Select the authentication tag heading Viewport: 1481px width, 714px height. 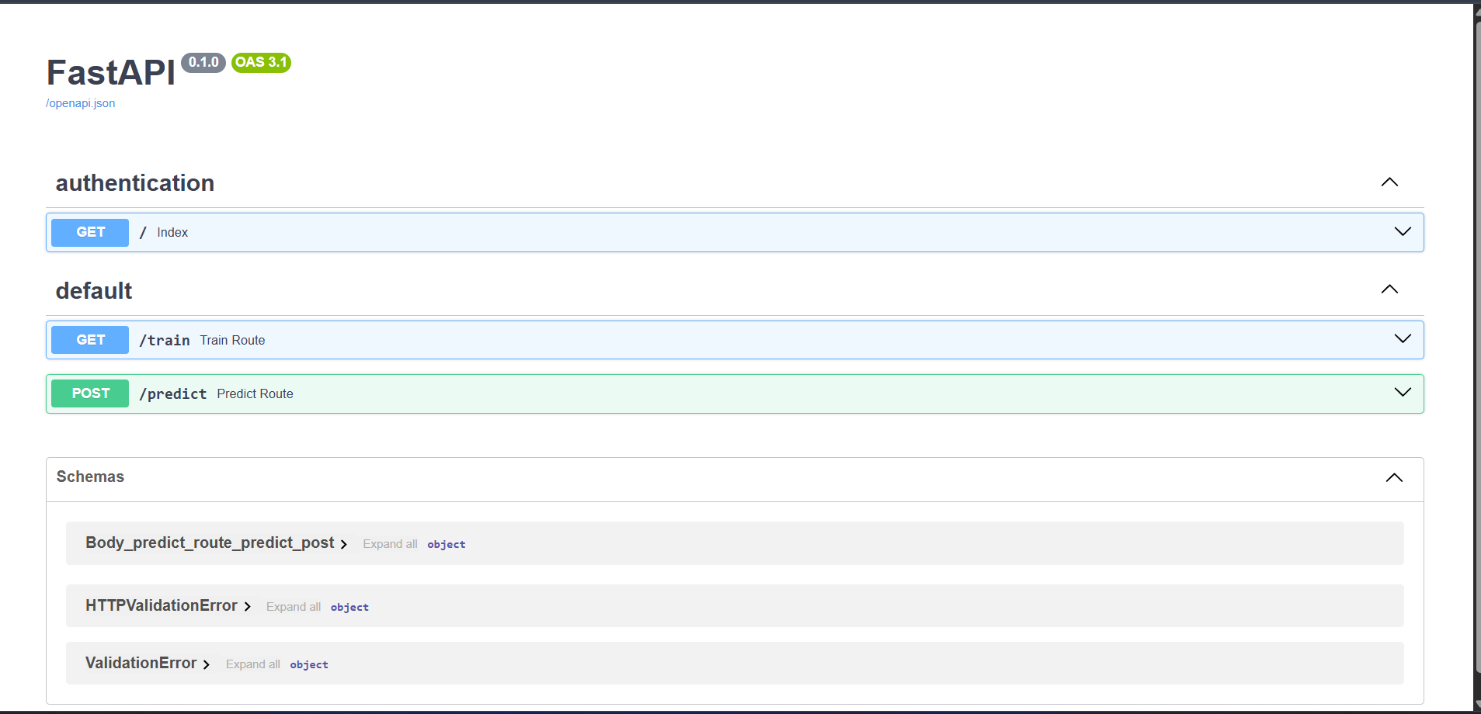(135, 183)
